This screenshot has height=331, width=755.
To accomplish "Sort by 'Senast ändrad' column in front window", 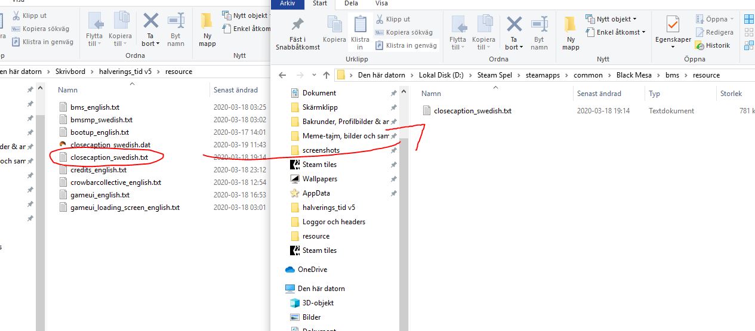I will point(599,94).
